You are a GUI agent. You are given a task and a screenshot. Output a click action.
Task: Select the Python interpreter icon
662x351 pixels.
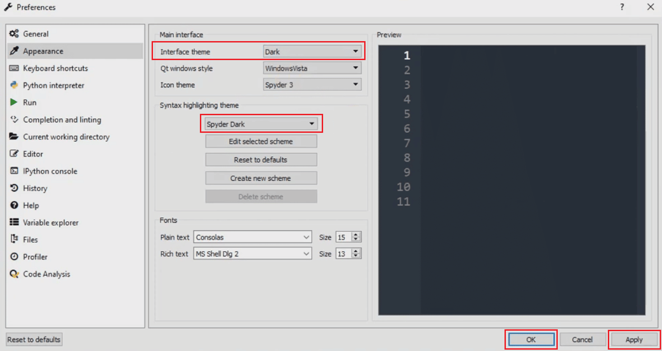tap(14, 85)
